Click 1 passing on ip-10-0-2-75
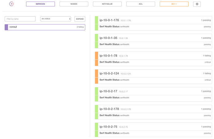This screenshot has height=139, width=214. [x=206, y=127]
